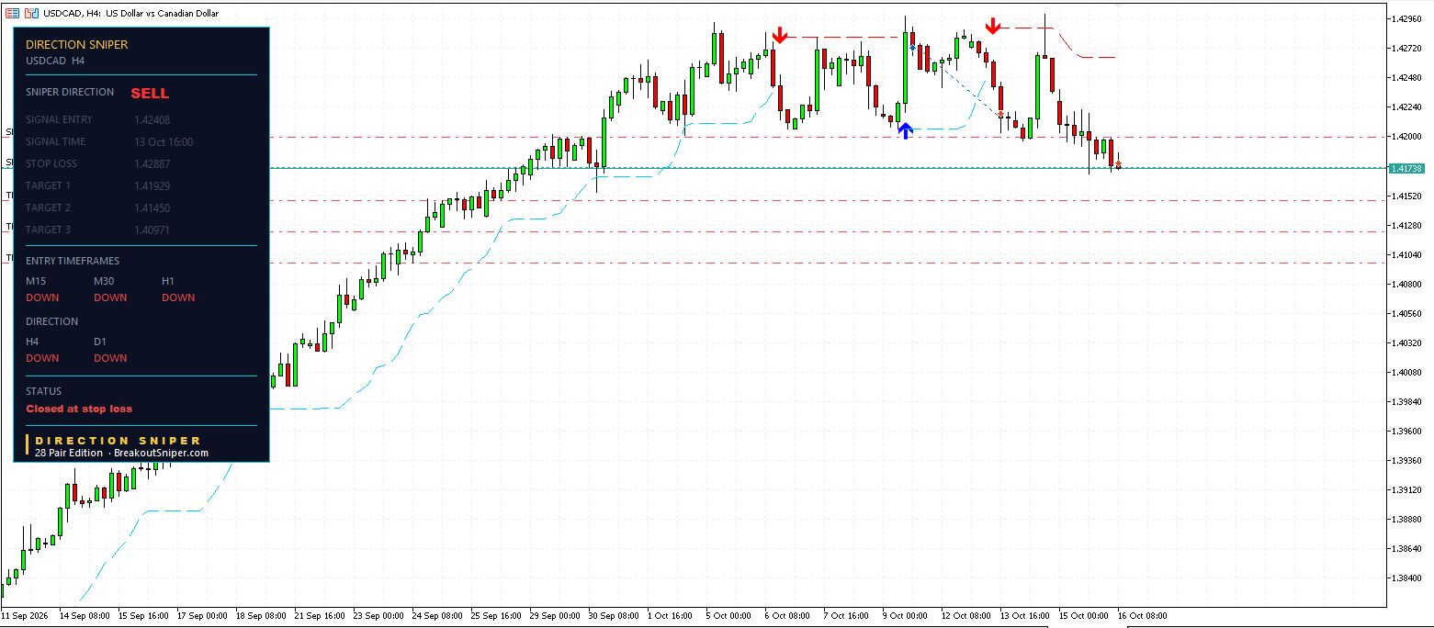Open the BreakoutSniper.com link
The image size is (1434, 628).
pyautogui.click(x=161, y=453)
